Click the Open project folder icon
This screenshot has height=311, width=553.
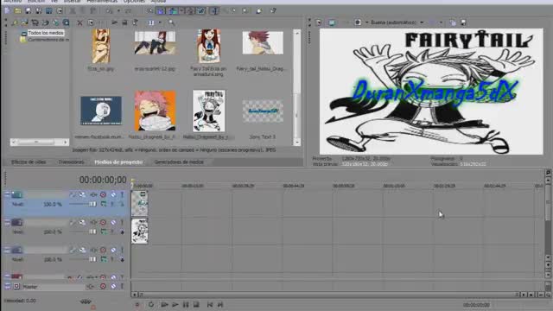17,11
